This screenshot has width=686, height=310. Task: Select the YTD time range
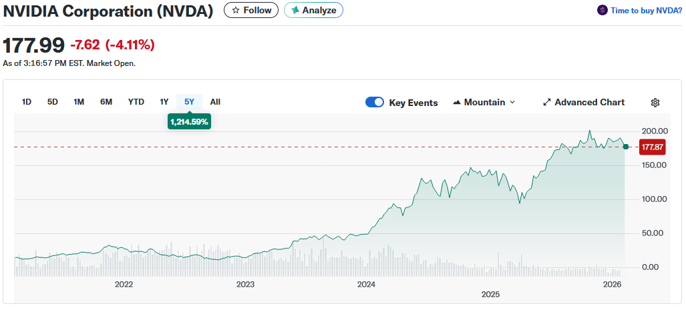[136, 102]
